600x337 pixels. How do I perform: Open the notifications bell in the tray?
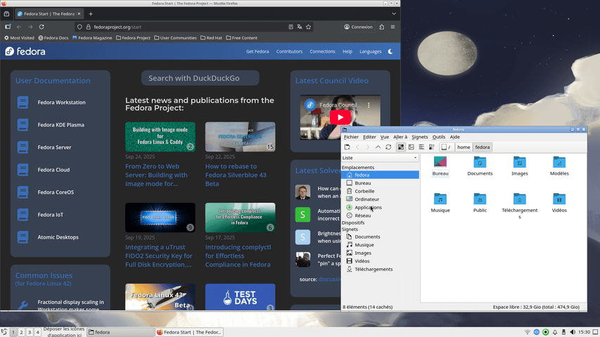click(554, 332)
